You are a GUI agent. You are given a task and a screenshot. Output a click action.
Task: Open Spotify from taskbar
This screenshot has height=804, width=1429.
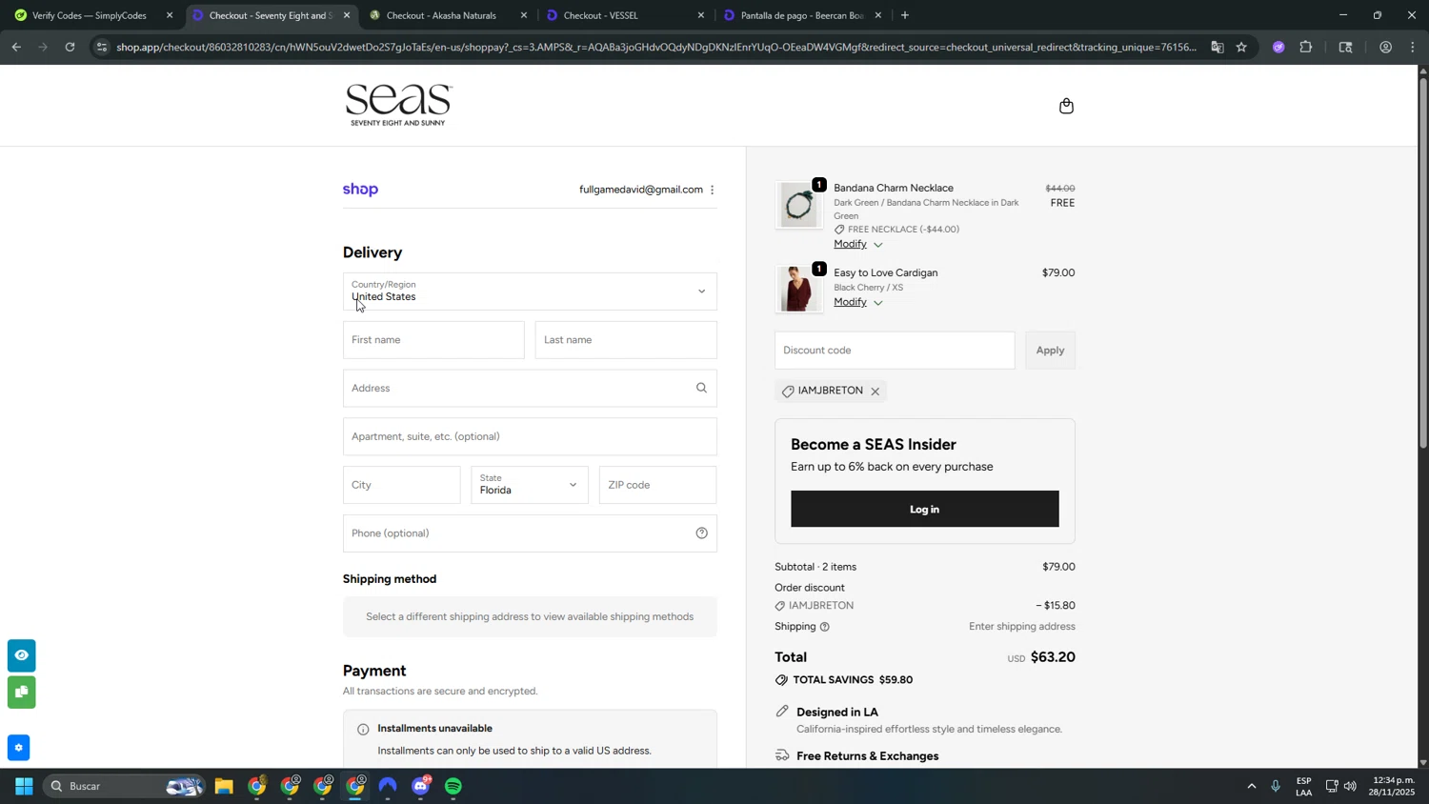coord(453,787)
